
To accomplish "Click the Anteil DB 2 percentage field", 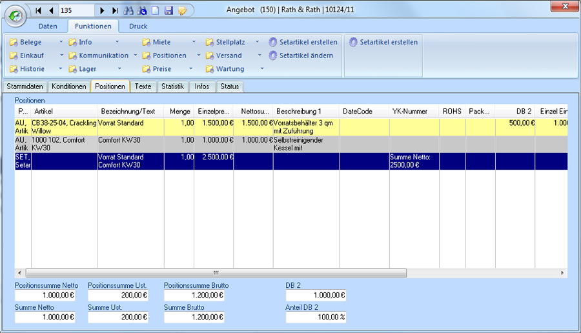I will [x=316, y=317].
